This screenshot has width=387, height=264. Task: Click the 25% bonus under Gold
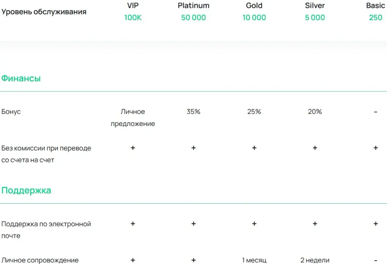254,112
